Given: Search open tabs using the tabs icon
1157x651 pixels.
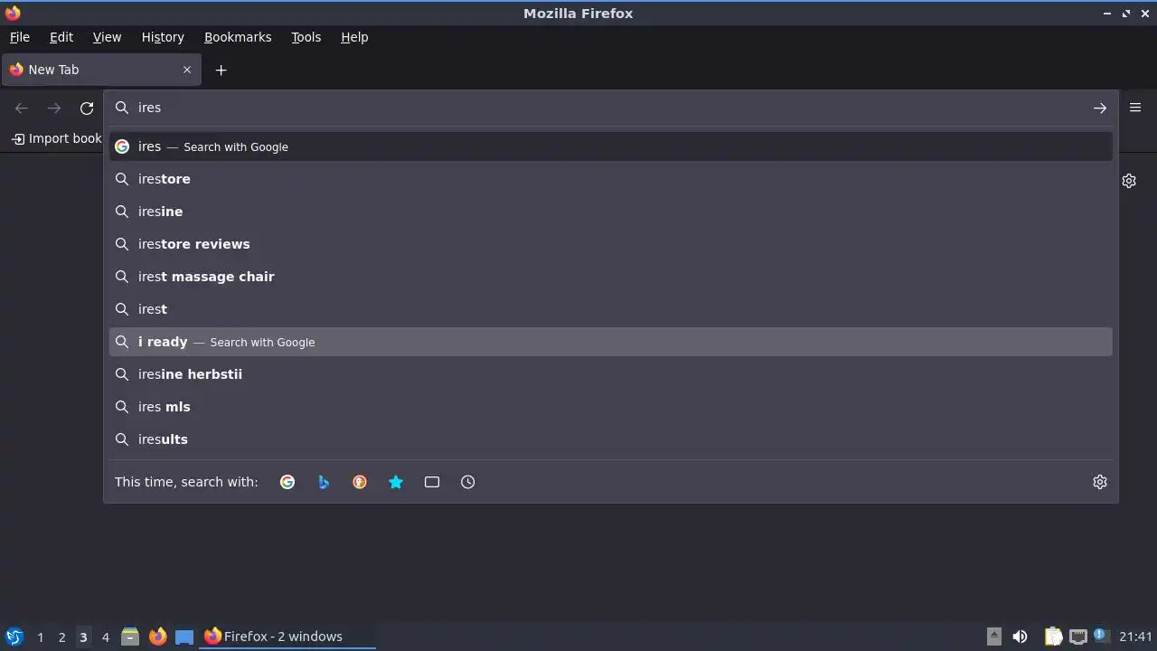Looking at the screenshot, I should (432, 482).
